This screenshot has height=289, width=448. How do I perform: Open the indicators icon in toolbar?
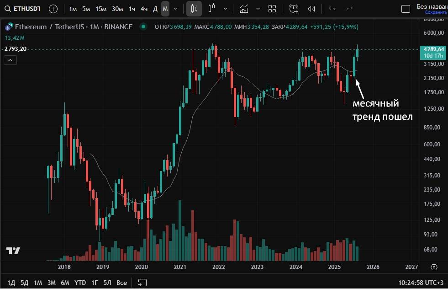click(x=244, y=9)
